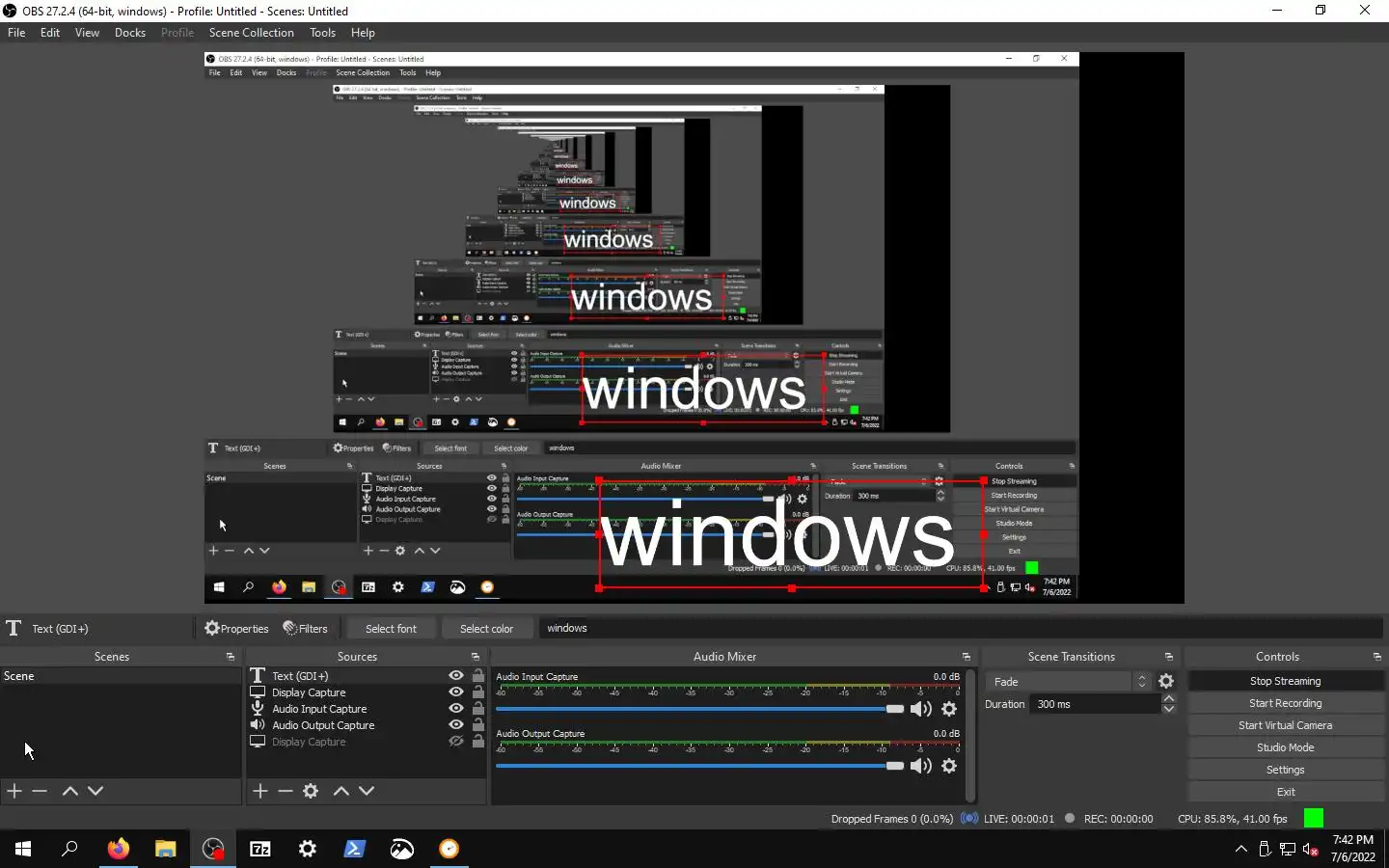Adjust Audio Input Capture volume slider

[x=699, y=709]
